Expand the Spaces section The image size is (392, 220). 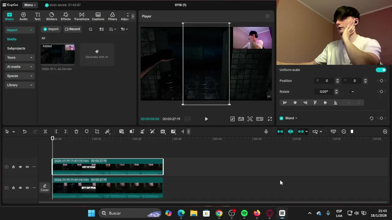20,76
